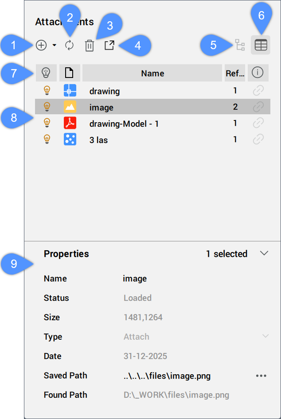
Task: Toggle lightbulb for 3 las attachment
Action: pos(47,140)
